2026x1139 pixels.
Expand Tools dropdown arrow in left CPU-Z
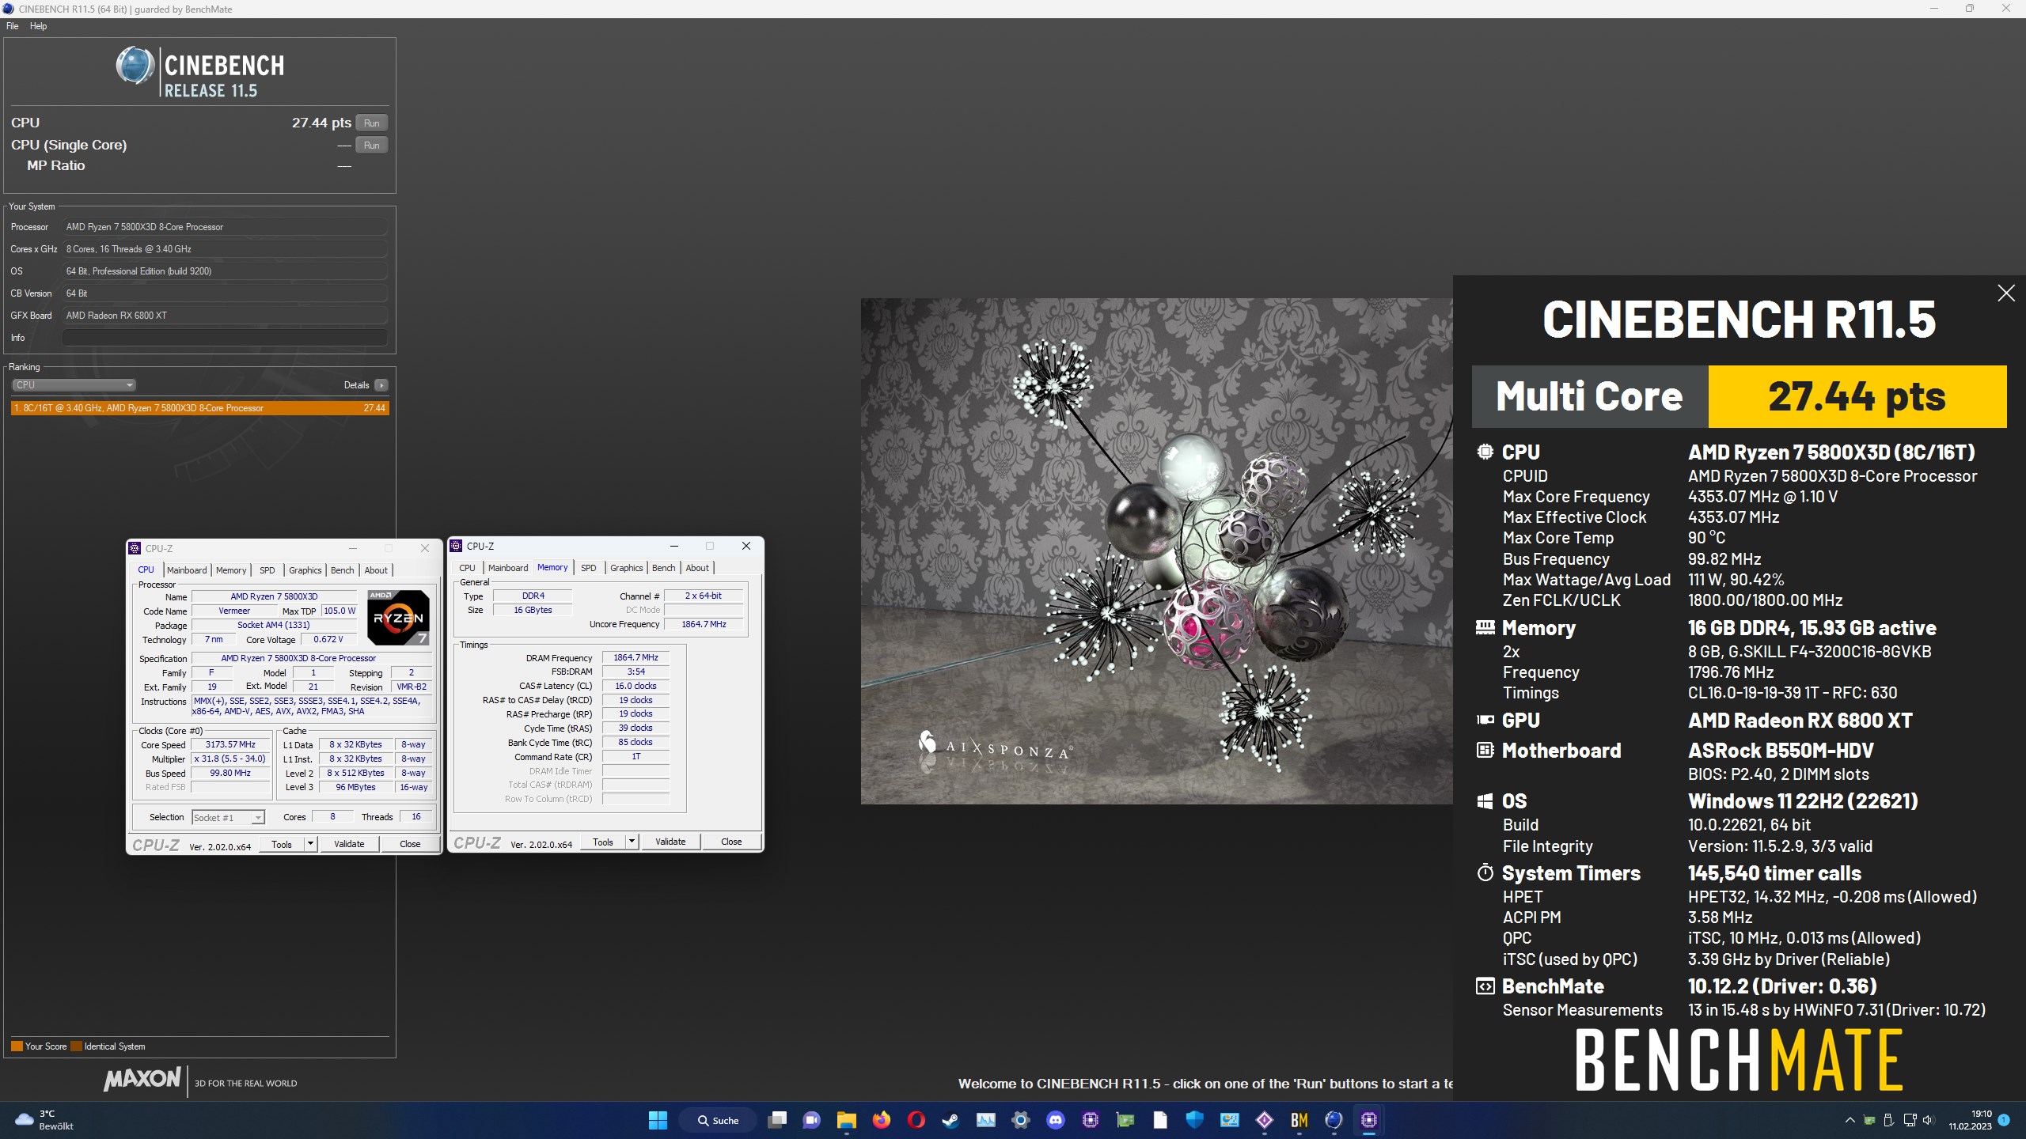310,845
